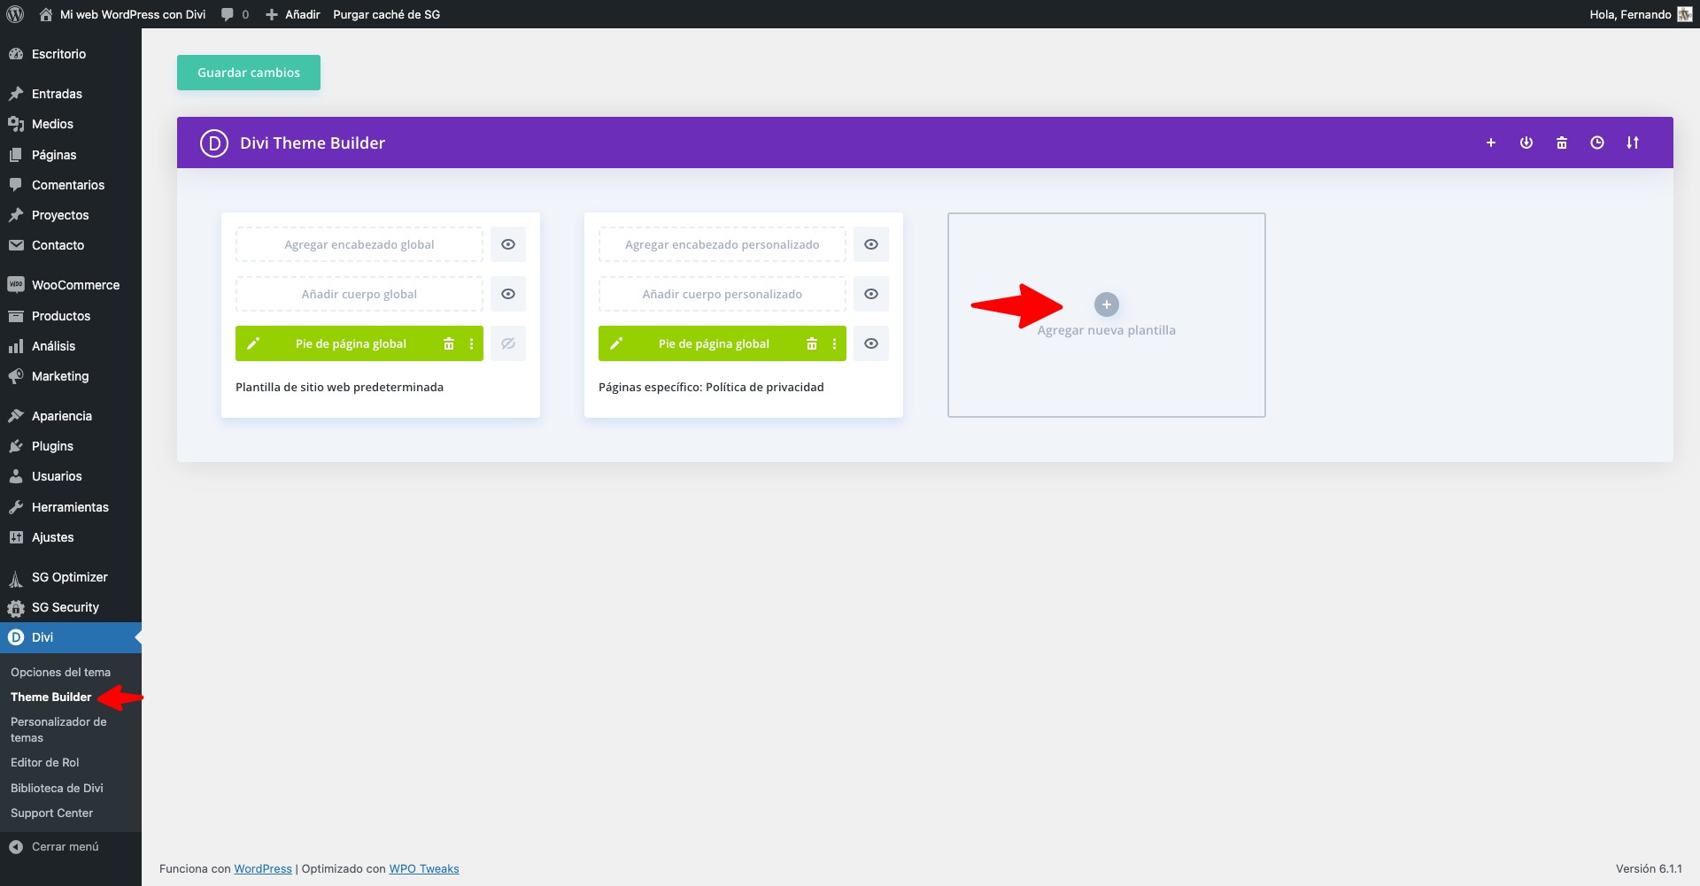
Task: Click plus circle to add new template
Action: [x=1107, y=304]
